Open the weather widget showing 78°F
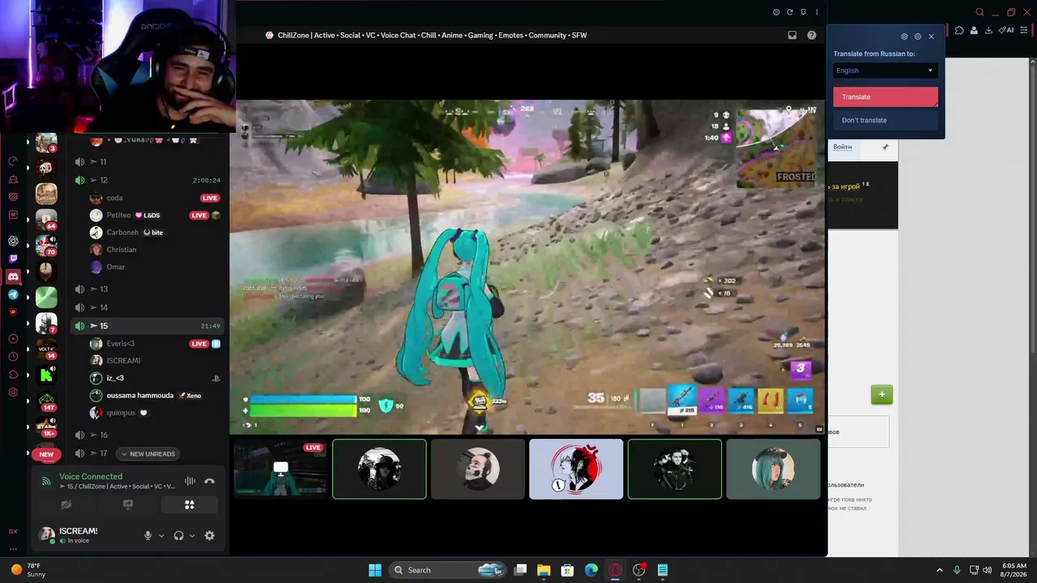 point(29,570)
